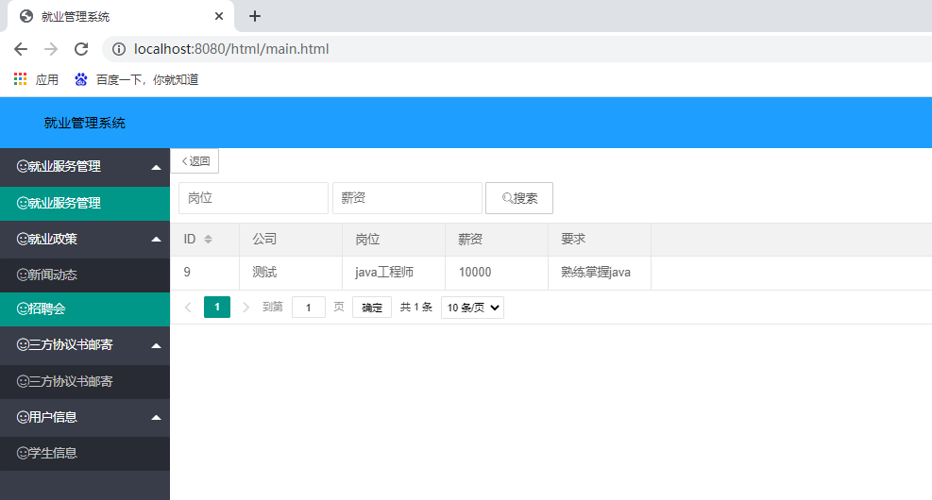Focus the 薪资 search input field

pyautogui.click(x=407, y=198)
